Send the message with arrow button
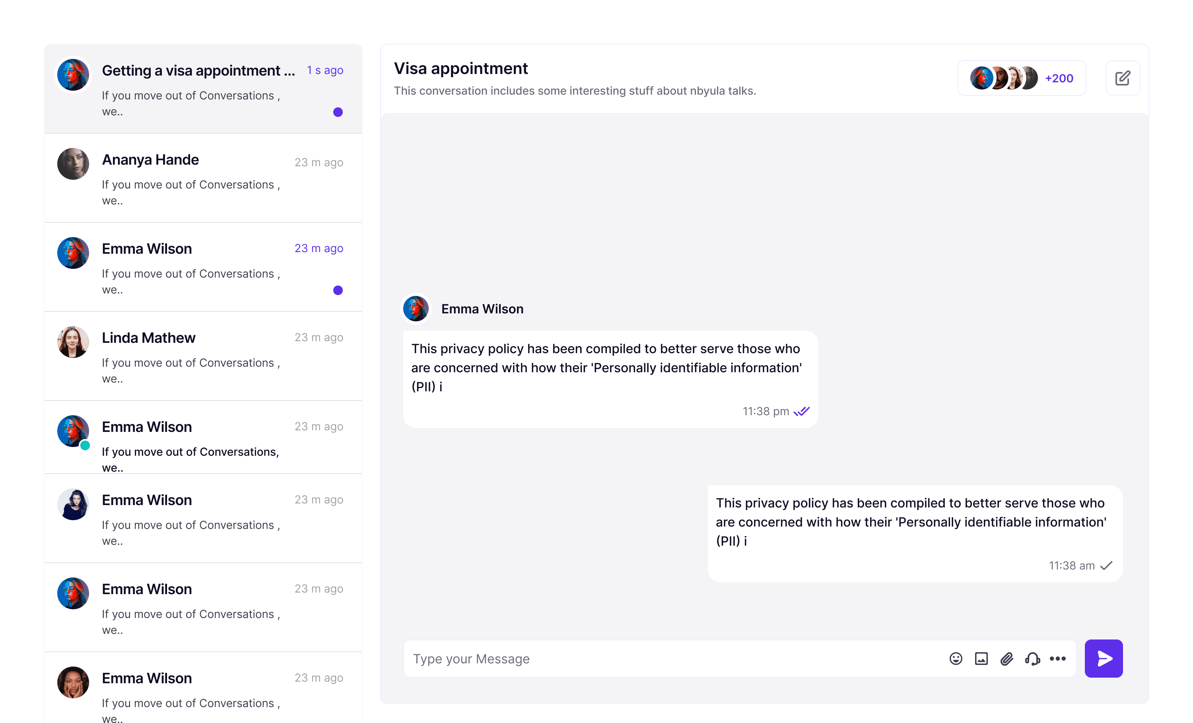Image resolution: width=1193 pixels, height=723 pixels. point(1104,659)
